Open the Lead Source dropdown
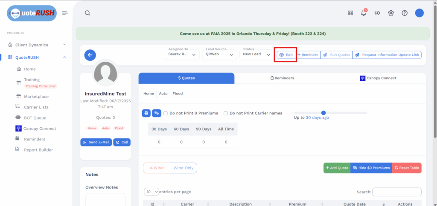437x206 pixels. click(x=219, y=55)
